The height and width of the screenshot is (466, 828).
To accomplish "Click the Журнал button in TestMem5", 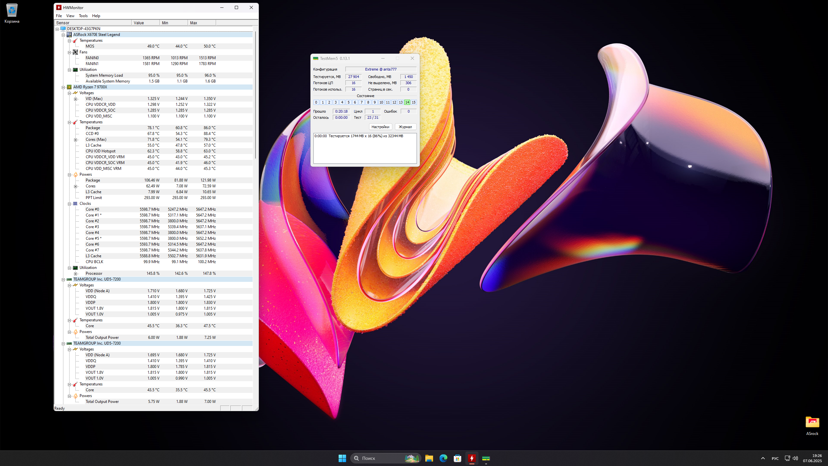I will click(405, 127).
